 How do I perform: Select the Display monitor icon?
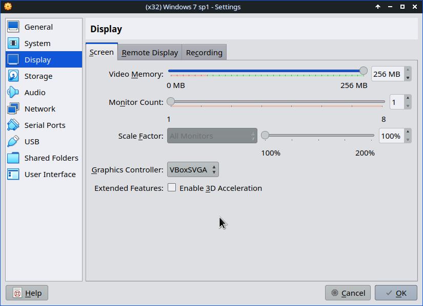13,60
